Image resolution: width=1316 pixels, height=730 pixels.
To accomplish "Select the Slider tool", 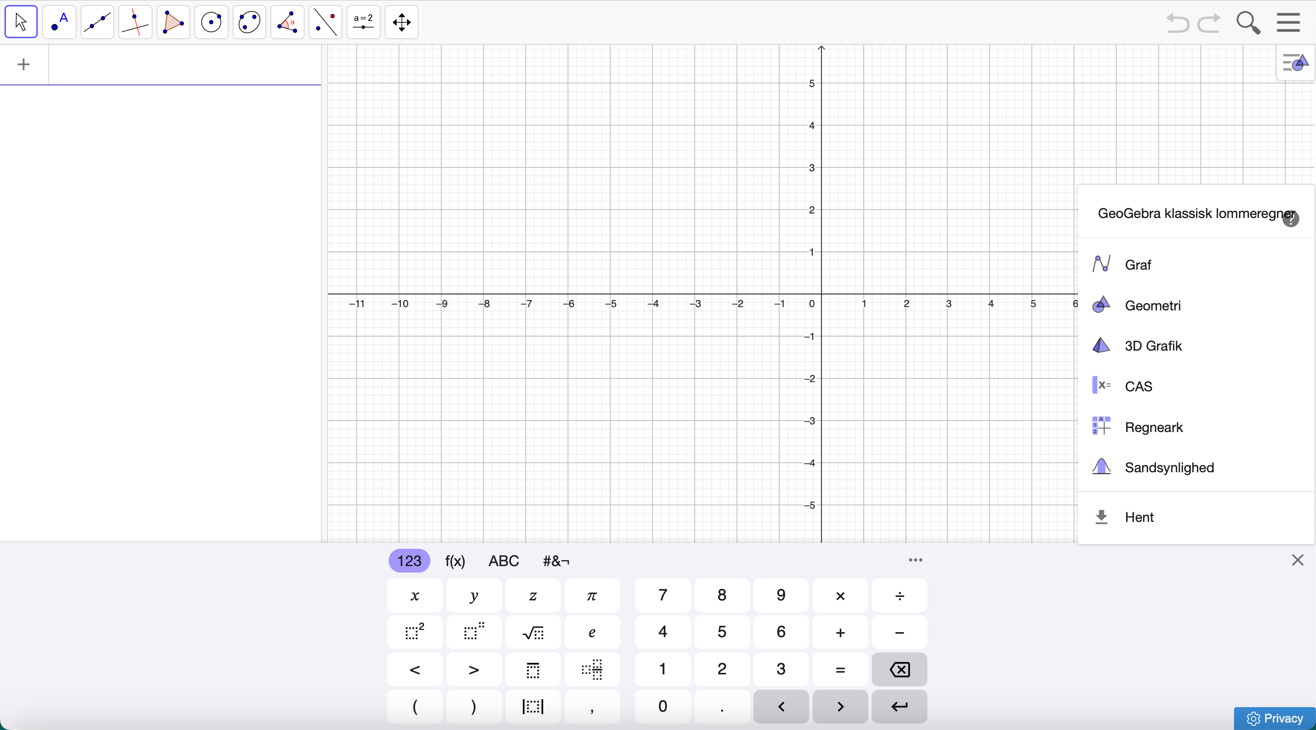I will coord(363,22).
